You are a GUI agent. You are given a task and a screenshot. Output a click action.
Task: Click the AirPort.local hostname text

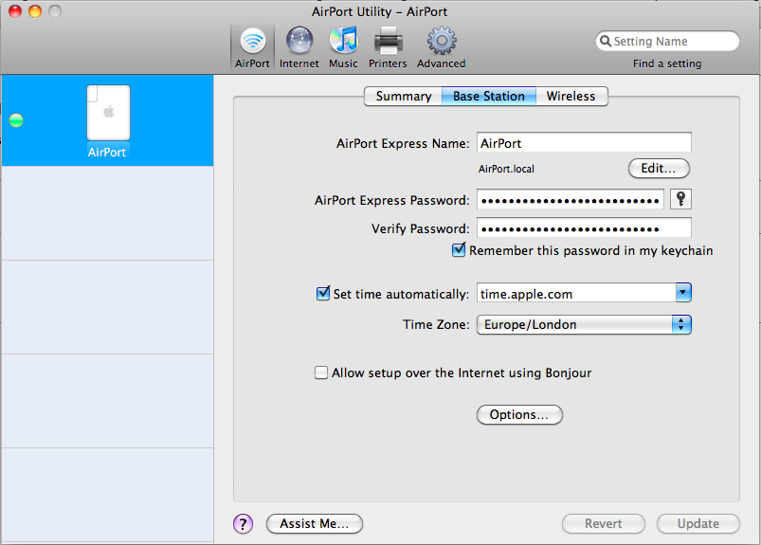click(x=506, y=169)
